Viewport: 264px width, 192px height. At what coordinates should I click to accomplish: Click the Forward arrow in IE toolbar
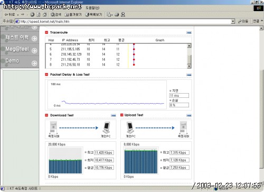click(23, 15)
